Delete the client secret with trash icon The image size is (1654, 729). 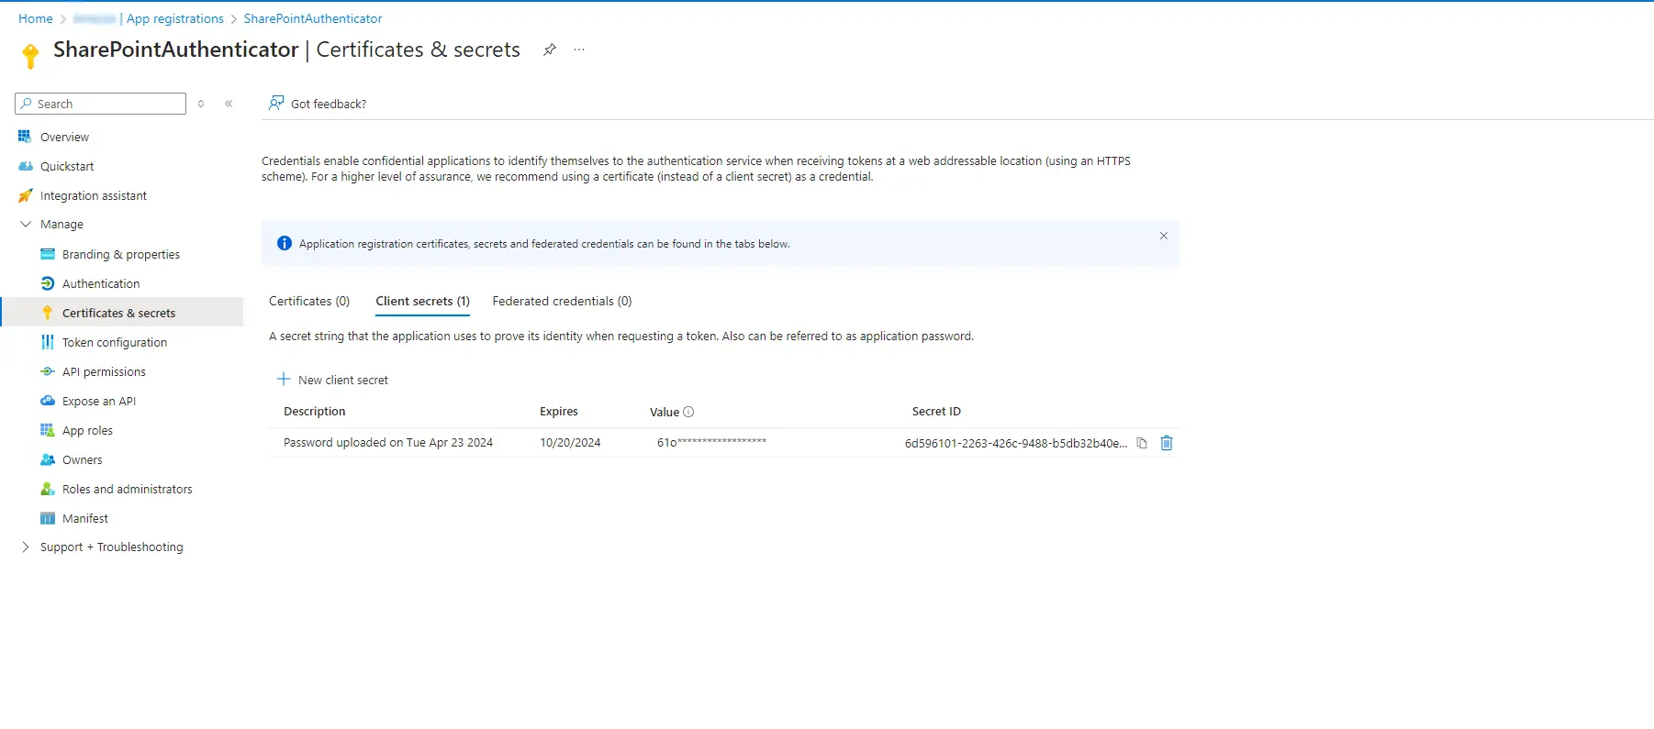coord(1167,443)
